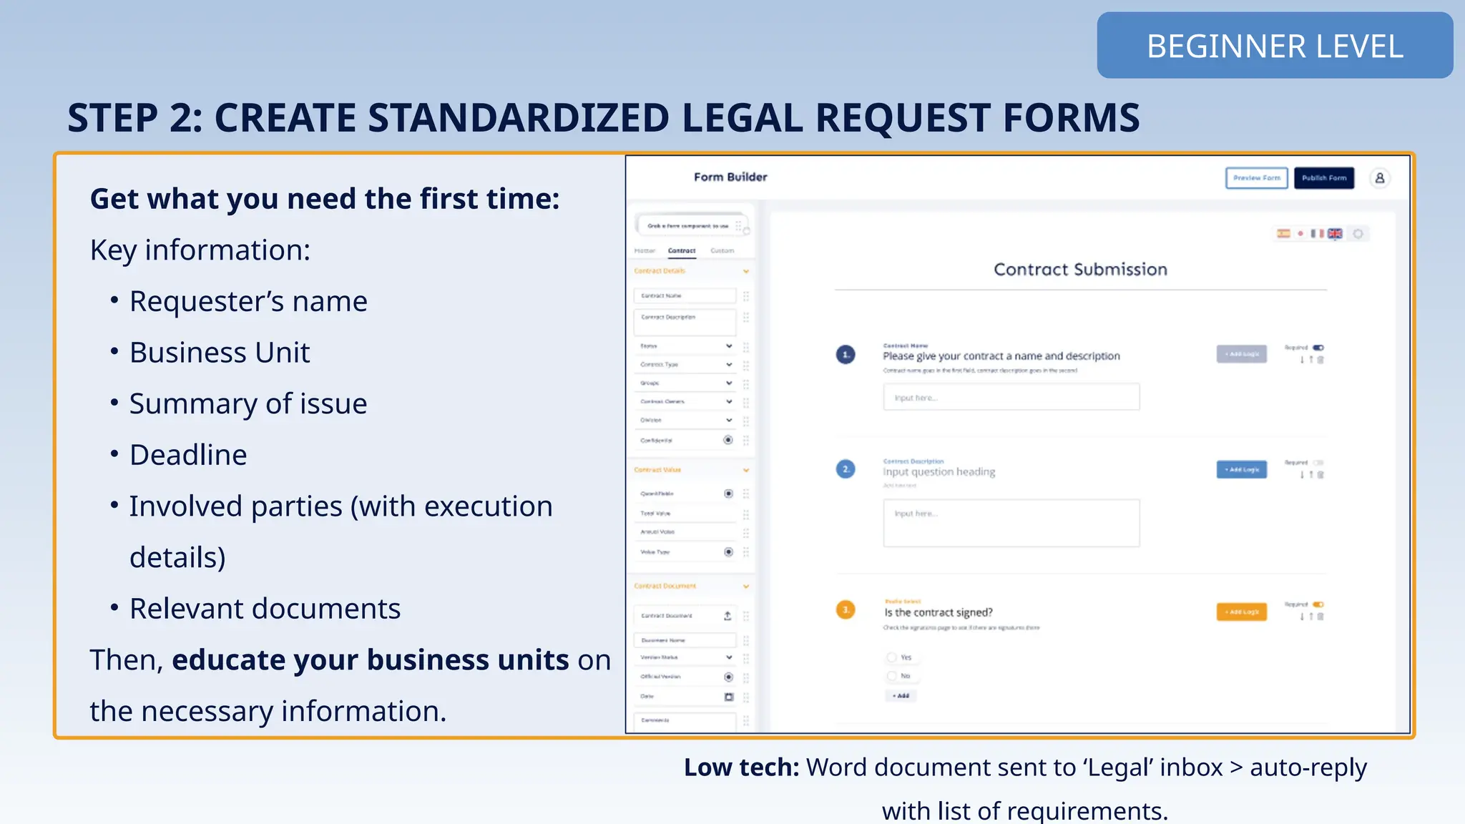
Task: Open the user profile icon in Form Builder
Action: tap(1380, 178)
